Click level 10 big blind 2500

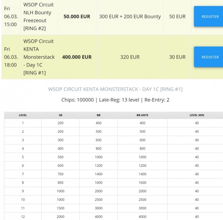(x=98, y=200)
